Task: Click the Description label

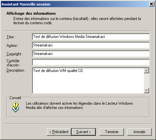Action: coord(16,70)
